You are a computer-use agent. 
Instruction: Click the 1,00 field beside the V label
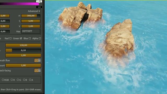tap(5, 26)
